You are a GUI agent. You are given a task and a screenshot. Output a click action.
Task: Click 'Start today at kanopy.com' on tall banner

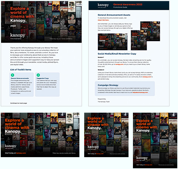144,165
